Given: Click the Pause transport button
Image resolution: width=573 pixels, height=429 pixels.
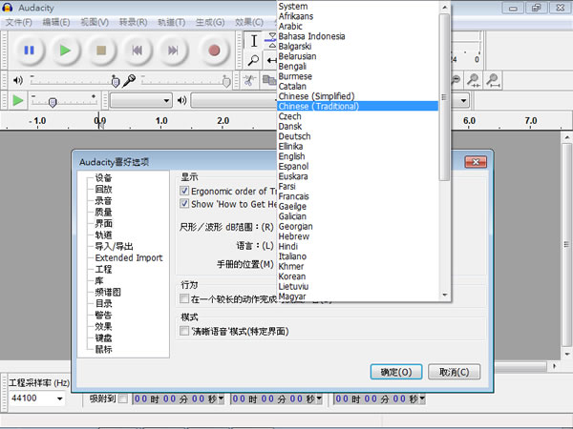Looking at the screenshot, I should point(29,50).
